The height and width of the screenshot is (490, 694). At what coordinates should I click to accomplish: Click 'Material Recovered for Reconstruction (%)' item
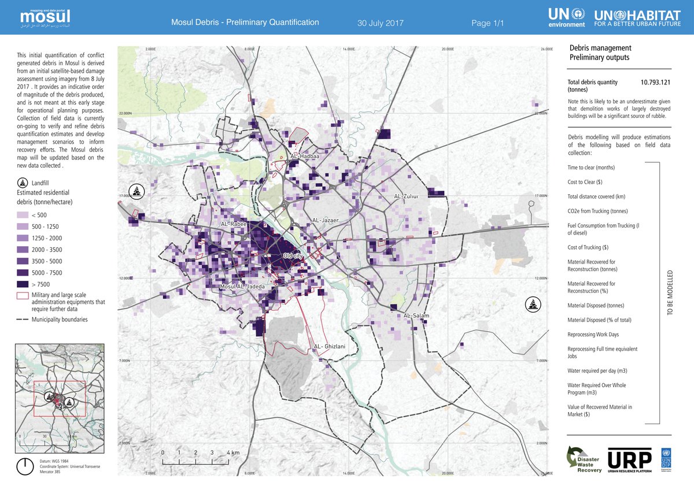(x=592, y=287)
